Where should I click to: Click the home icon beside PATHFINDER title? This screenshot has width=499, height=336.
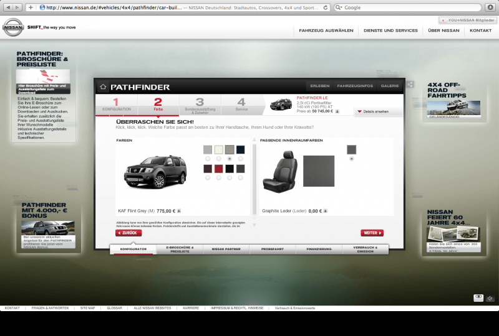[x=102, y=86]
